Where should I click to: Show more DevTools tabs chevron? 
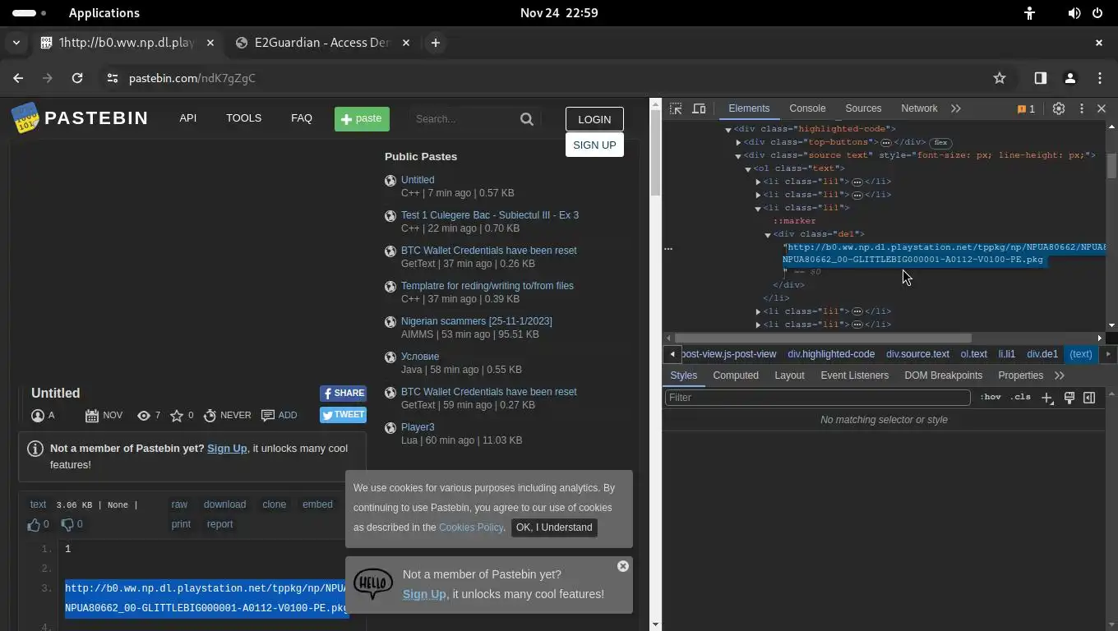click(x=956, y=108)
